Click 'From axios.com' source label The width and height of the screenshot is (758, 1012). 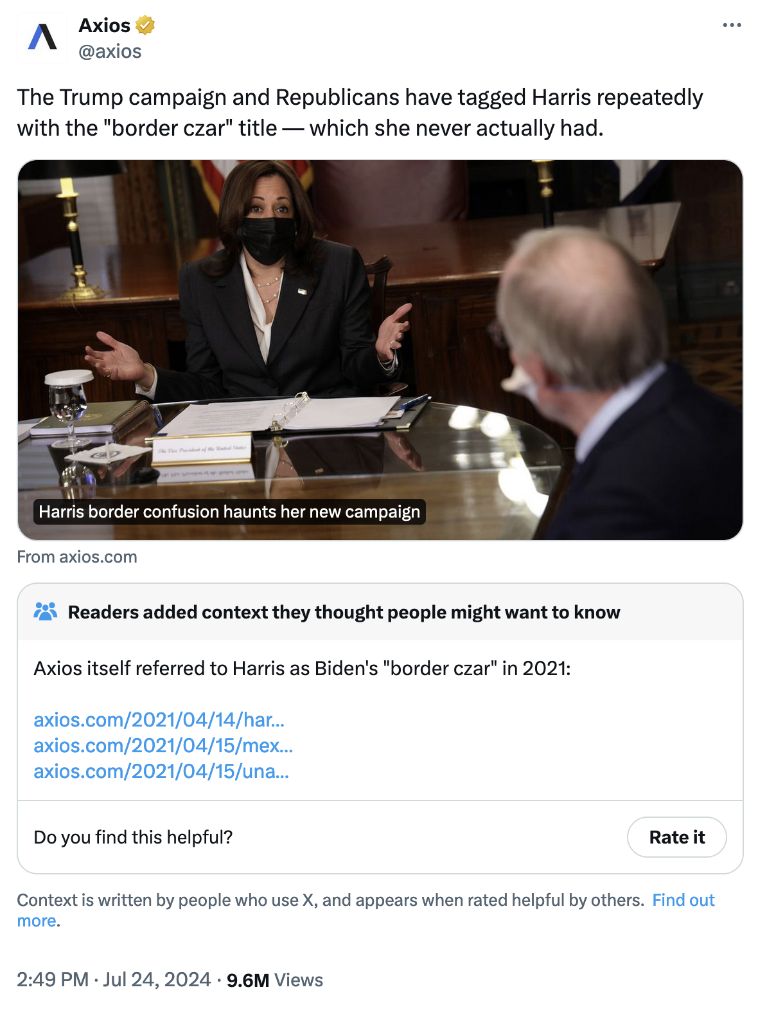[77, 557]
